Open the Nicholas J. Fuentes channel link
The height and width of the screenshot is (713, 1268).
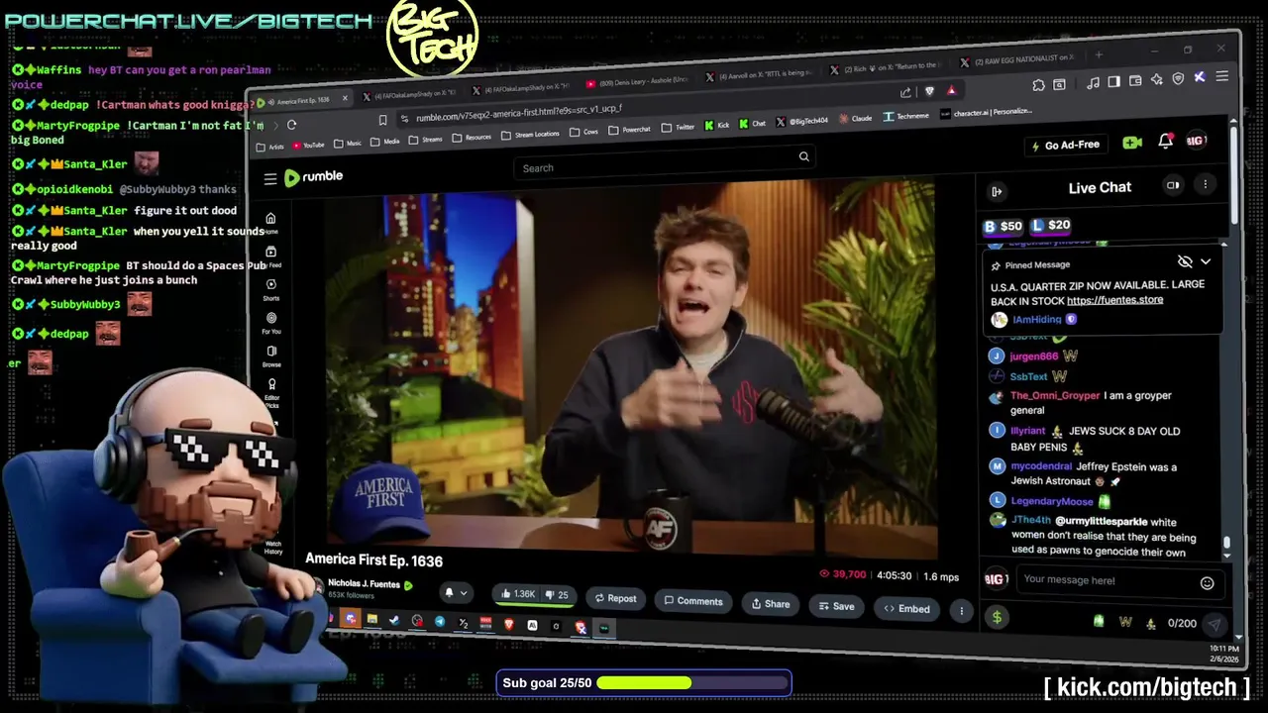[x=364, y=584]
